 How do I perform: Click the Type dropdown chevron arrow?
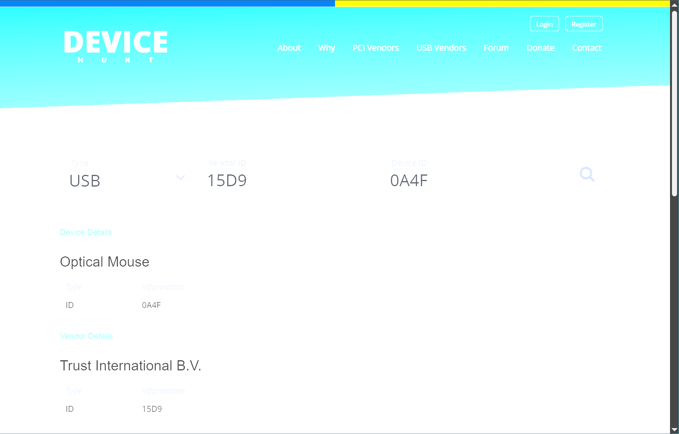(180, 178)
